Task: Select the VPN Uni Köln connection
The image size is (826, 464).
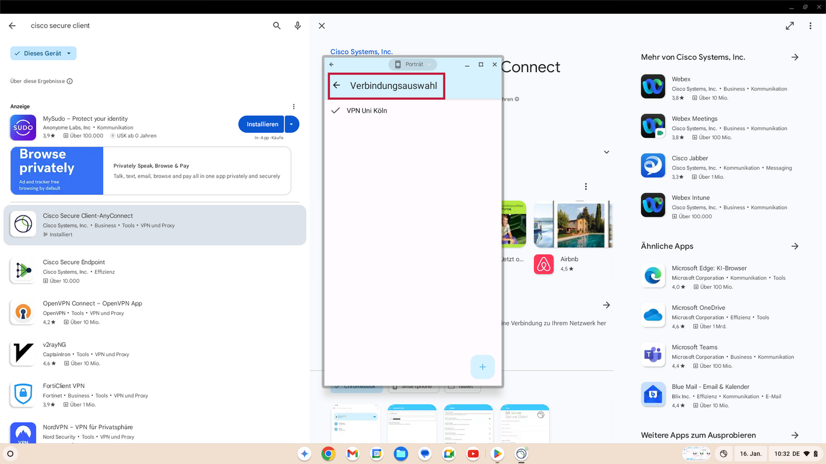Action: pos(413,111)
